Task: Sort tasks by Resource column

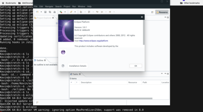Action: (134, 83)
